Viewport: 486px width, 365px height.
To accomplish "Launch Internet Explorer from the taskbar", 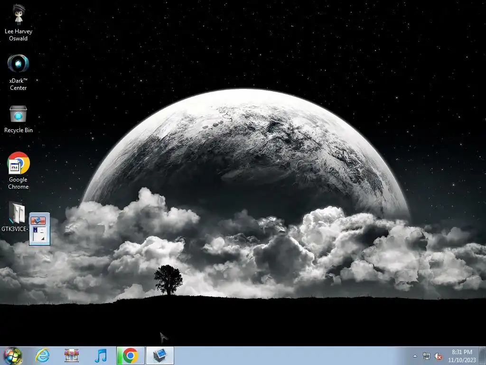I will pyautogui.click(x=42, y=355).
